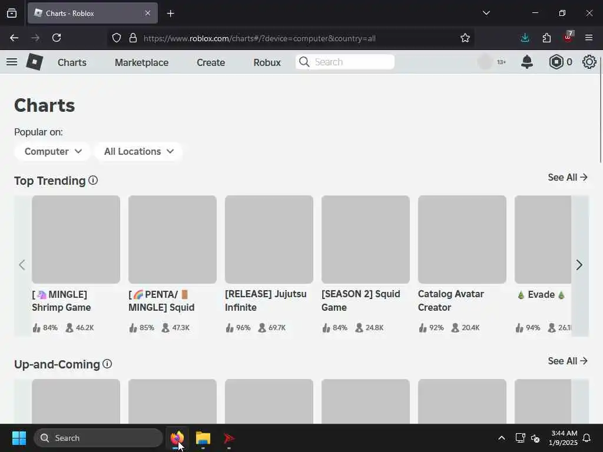This screenshot has height=452, width=603.
Task: Open the notifications bell in Roblox header
Action: pos(526,62)
